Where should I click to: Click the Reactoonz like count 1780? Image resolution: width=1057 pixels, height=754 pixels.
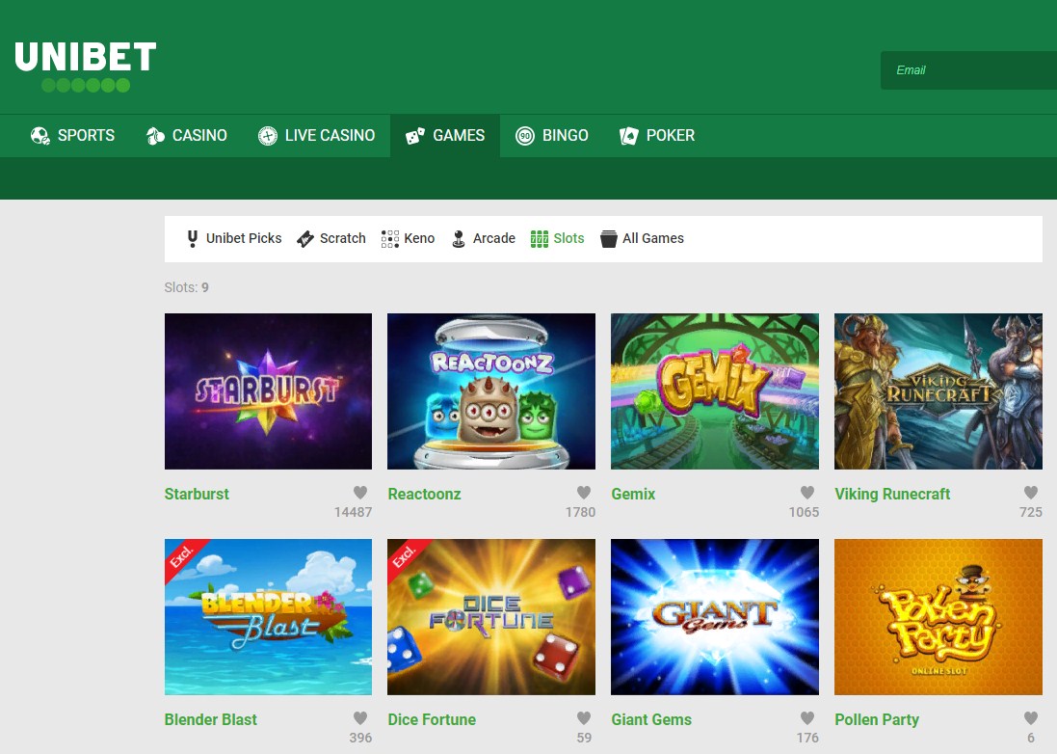coord(580,512)
